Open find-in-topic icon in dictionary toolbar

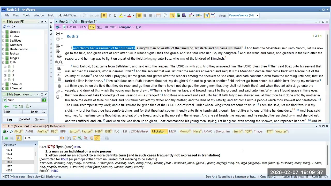pyautogui.click(x=69, y=138)
